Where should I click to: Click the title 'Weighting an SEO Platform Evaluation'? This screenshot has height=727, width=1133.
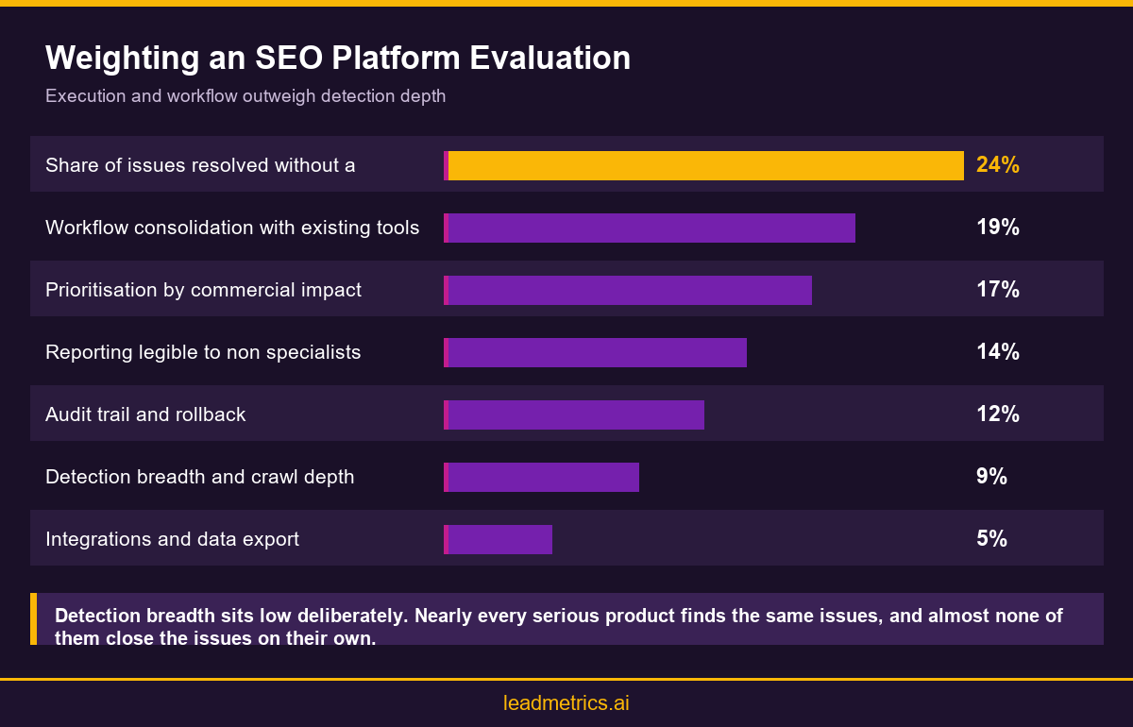tap(338, 59)
